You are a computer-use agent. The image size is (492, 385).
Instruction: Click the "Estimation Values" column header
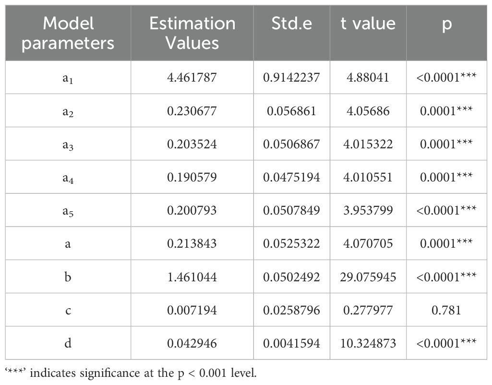coord(192,33)
